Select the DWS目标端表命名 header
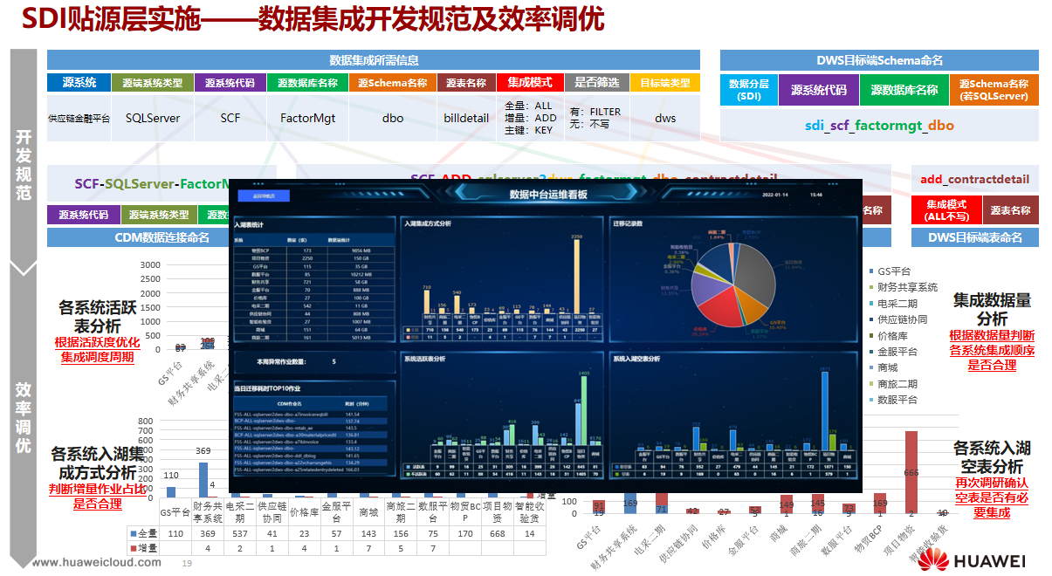The height and width of the screenshot is (576, 1052). coord(975,237)
